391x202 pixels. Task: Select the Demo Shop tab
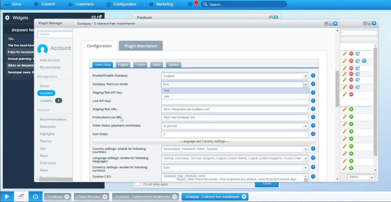click(x=103, y=65)
